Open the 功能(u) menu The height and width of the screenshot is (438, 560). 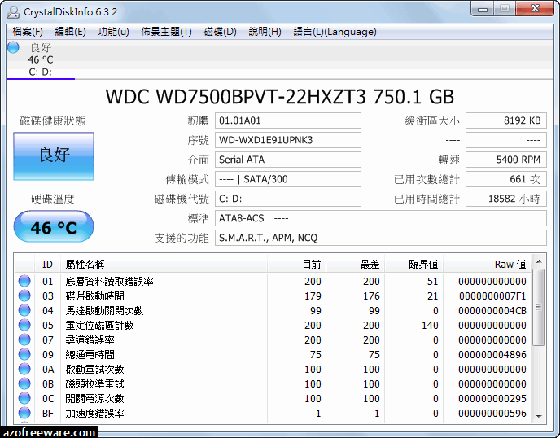pos(113,32)
